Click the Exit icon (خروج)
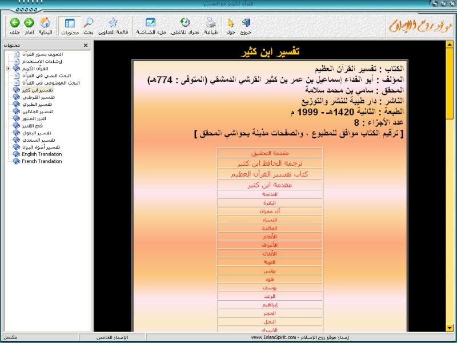457x343 pixels. (246, 23)
